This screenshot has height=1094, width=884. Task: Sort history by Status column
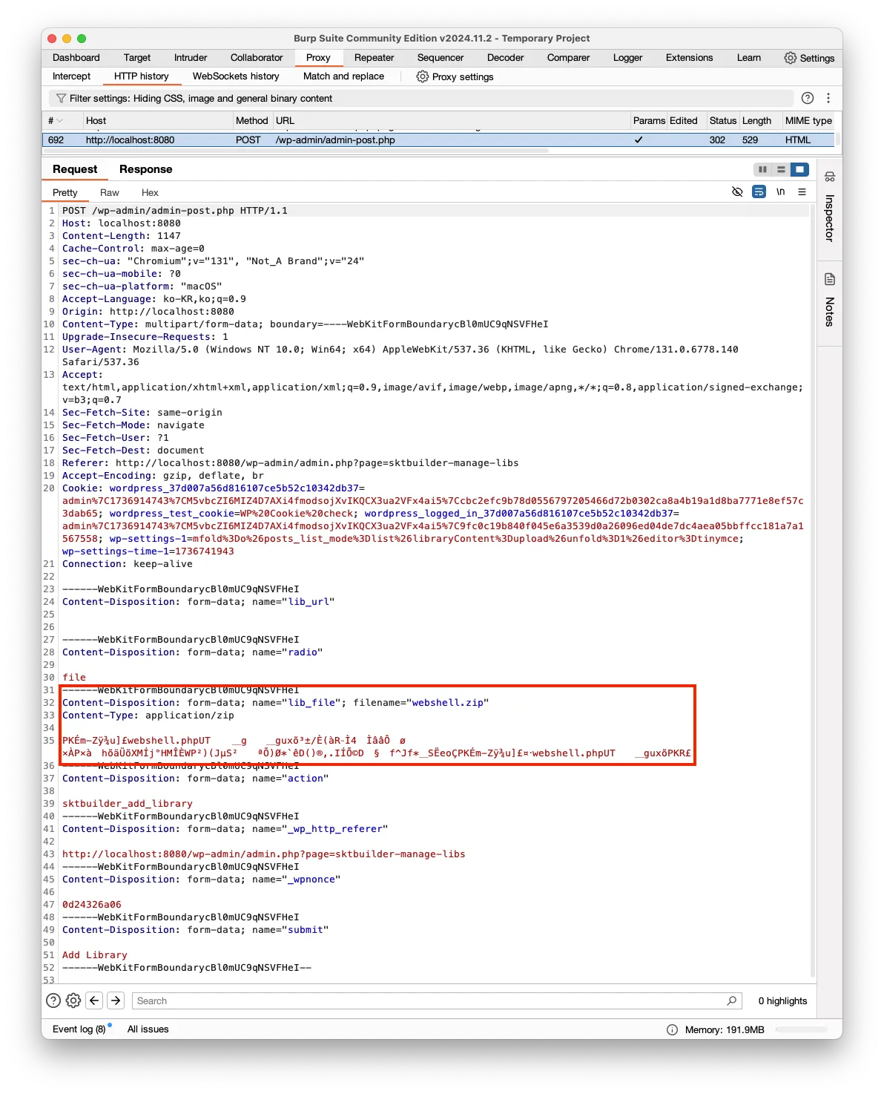723,120
